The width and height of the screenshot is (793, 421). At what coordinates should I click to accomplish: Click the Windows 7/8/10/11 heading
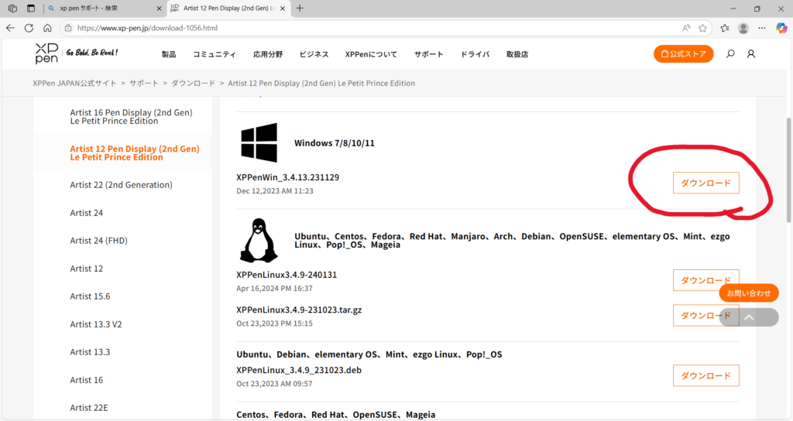(x=335, y=143)
